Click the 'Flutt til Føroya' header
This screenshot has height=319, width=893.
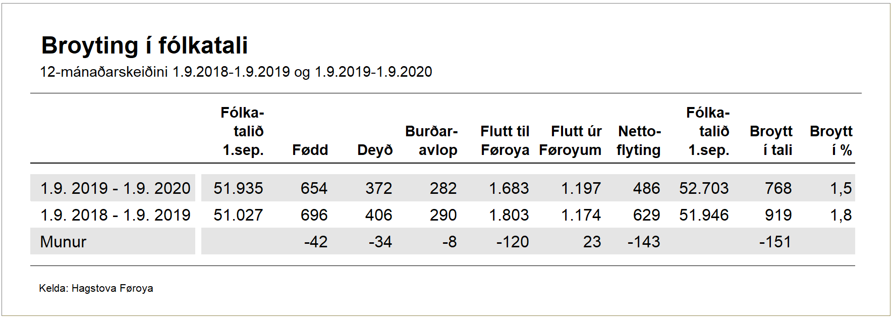(505, 141)
